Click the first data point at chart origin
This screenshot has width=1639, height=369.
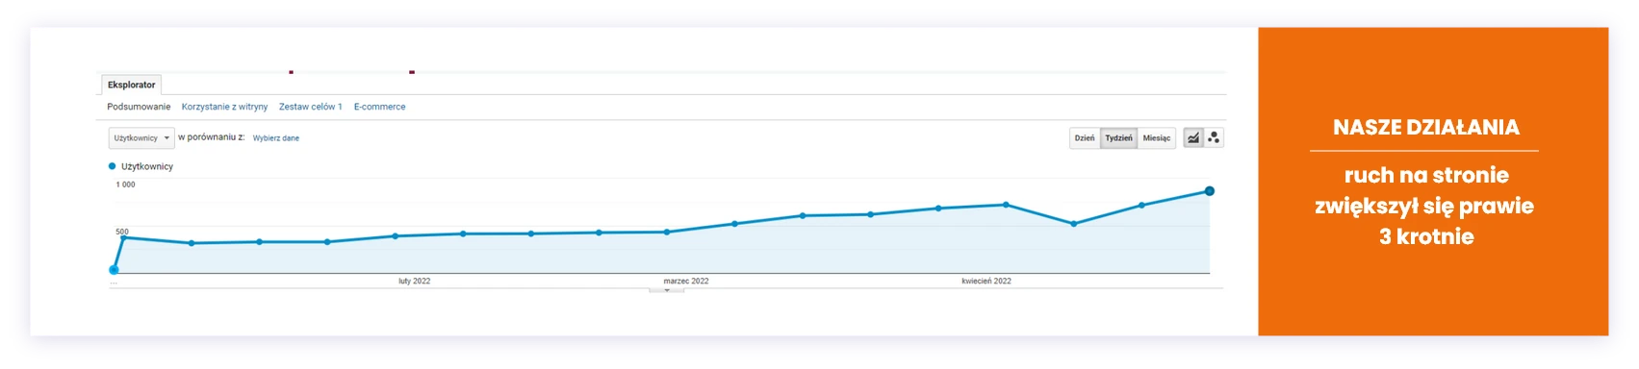point(114,270)
